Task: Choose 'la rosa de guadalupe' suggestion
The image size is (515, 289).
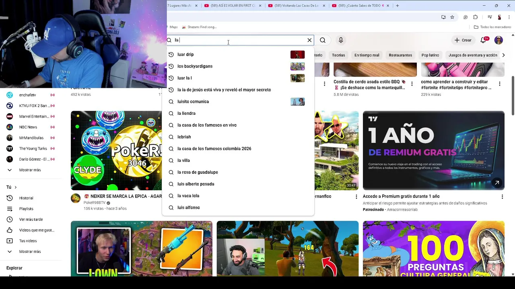Action: pos(238,172)
